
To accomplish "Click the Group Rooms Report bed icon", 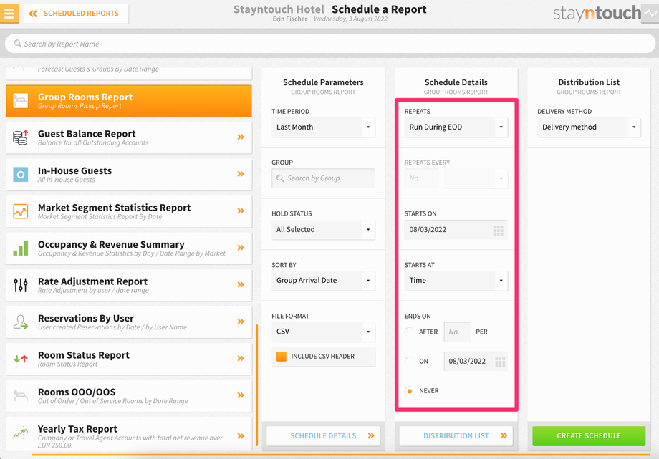I will click(x=20, y=101).
